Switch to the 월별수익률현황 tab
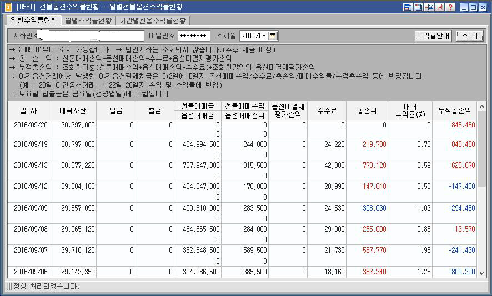 click(x=88, y=21)
